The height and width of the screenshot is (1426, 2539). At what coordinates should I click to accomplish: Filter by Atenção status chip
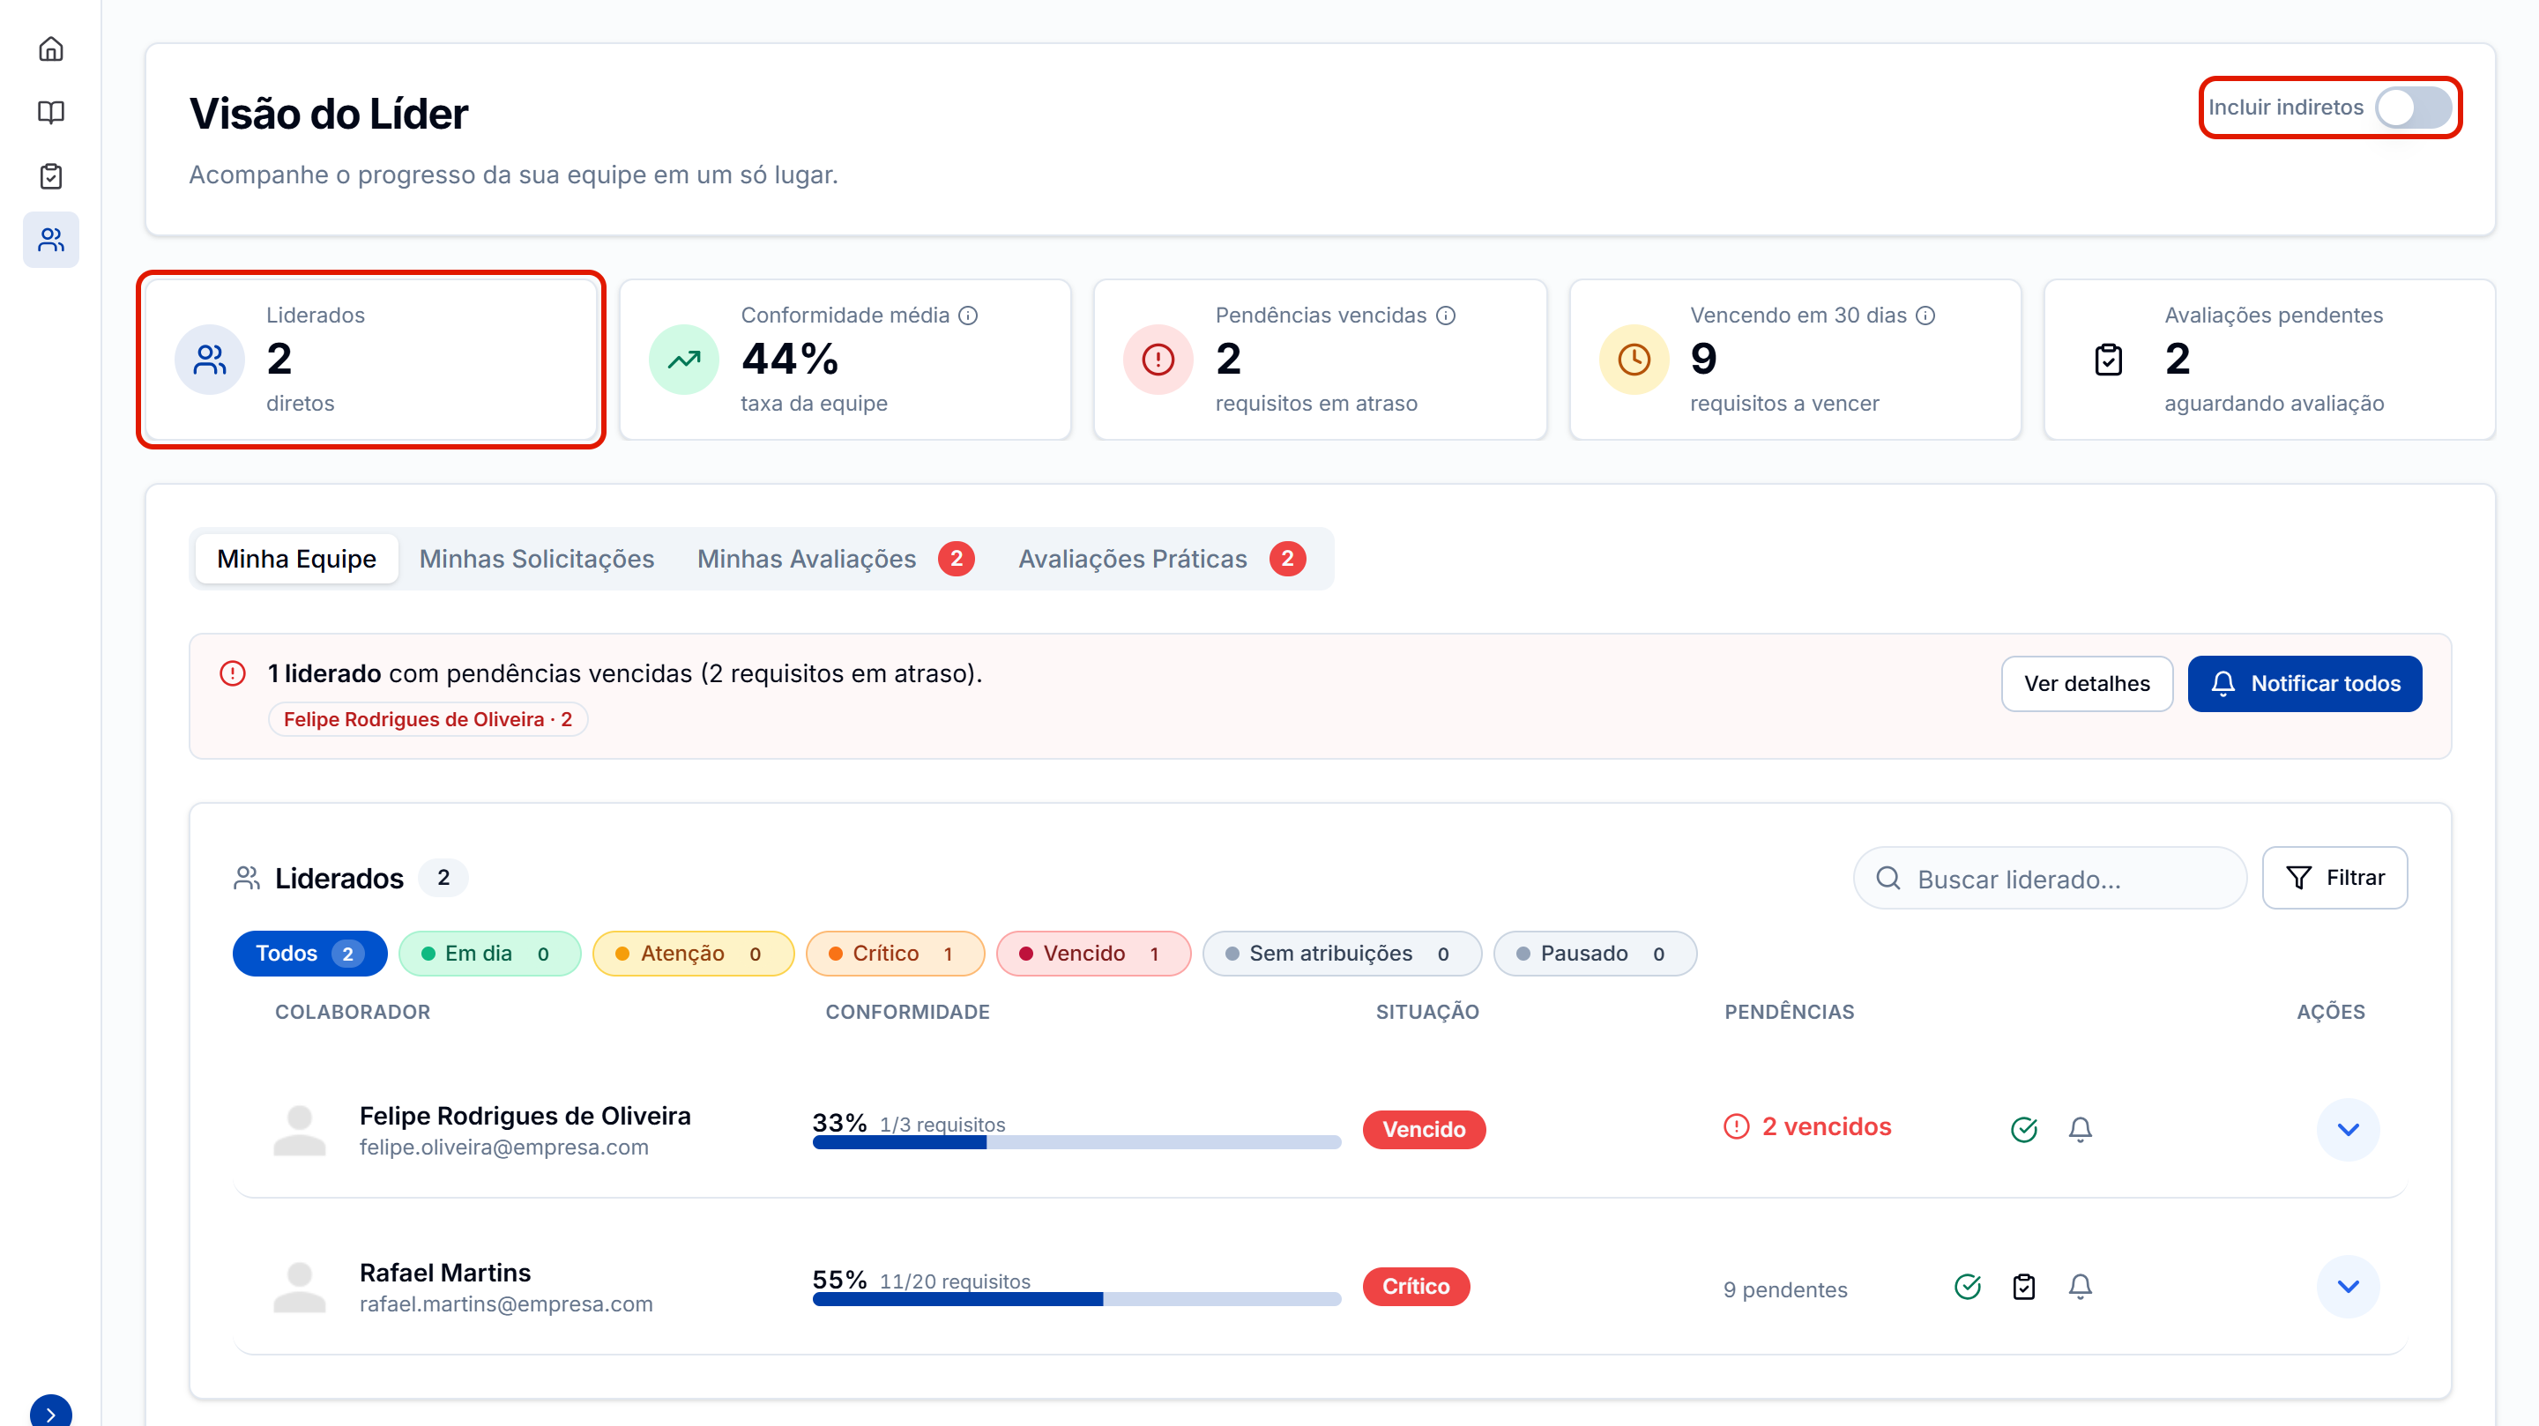[x=693, y=953]
